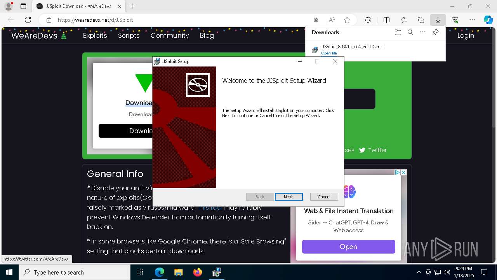Open Downloads panel more options
The image size is (497, 280).
[422, 32]
